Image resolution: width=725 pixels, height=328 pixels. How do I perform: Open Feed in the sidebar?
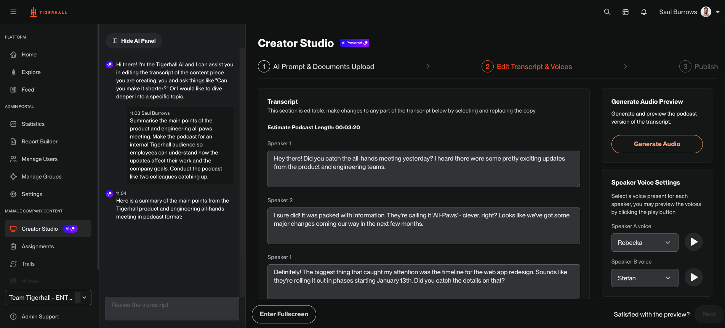click(48, 90)
